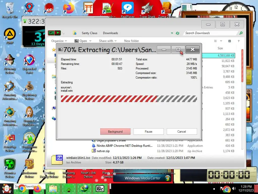The width and height of the screenshot is (258, 194).
Task: Open Bejeweled Twist desktop shortcut
Action: pos(29,64)
